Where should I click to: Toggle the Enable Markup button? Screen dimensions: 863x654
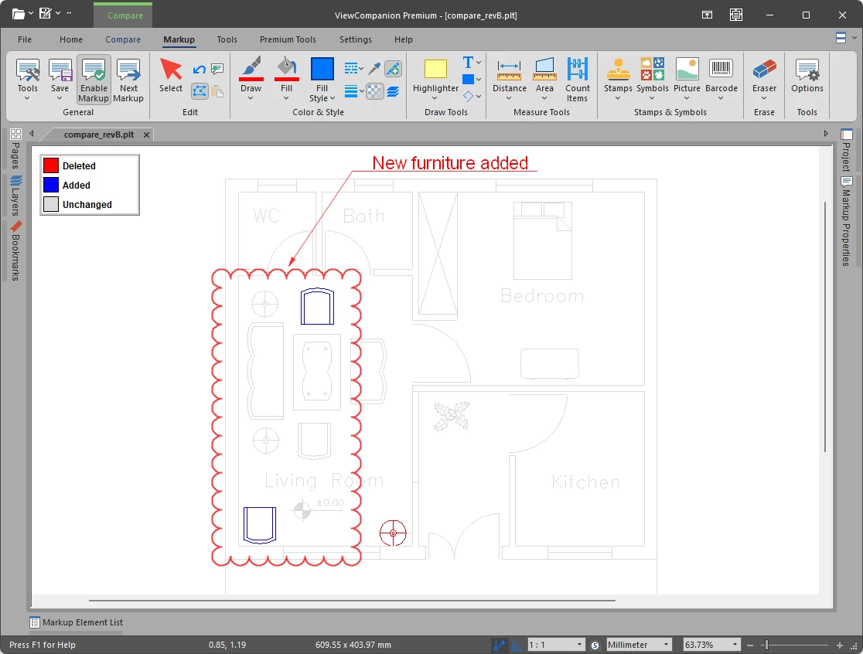pos(94,79)
